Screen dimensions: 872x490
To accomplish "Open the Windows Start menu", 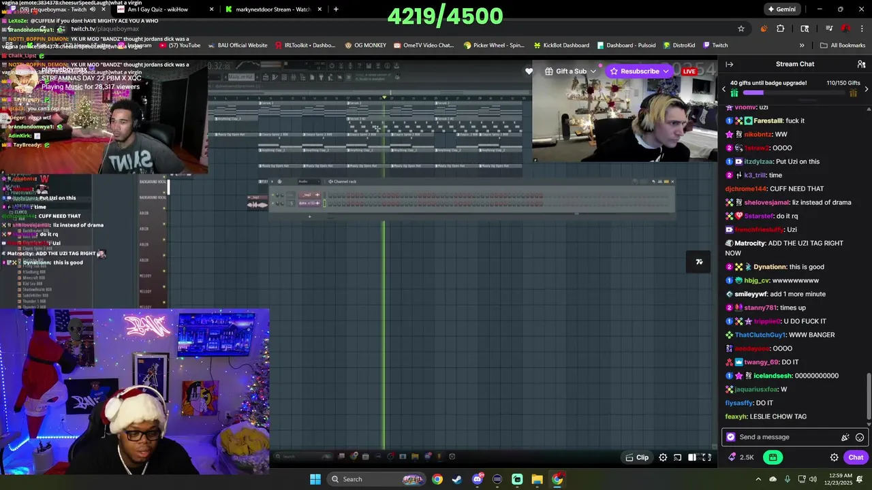I will [315, 479].
